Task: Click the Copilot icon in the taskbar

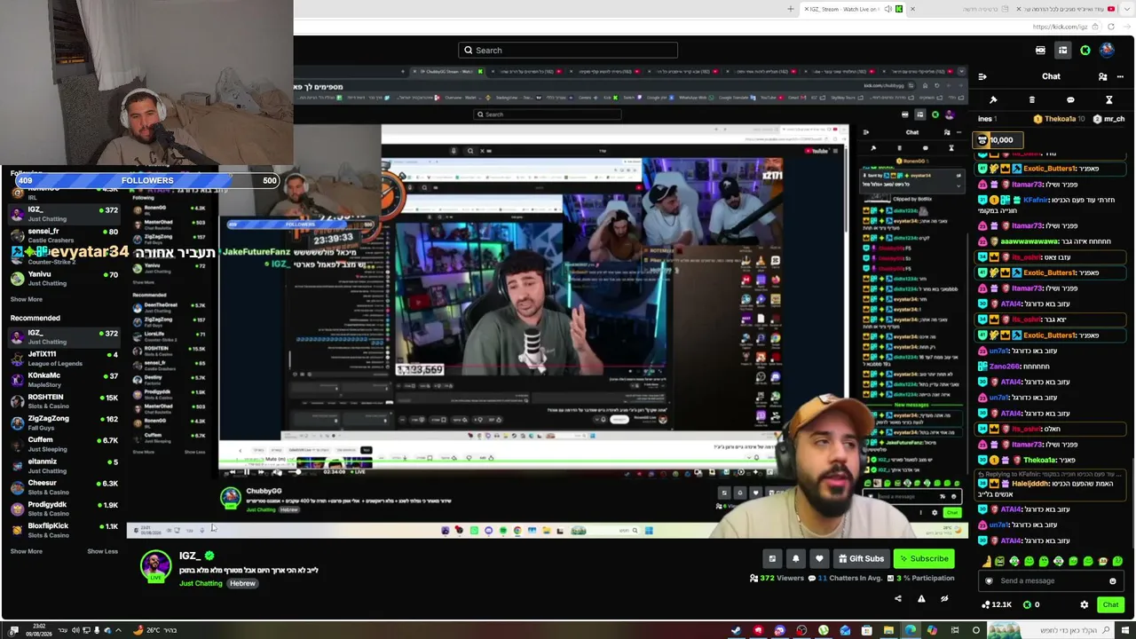Action: 932,630
